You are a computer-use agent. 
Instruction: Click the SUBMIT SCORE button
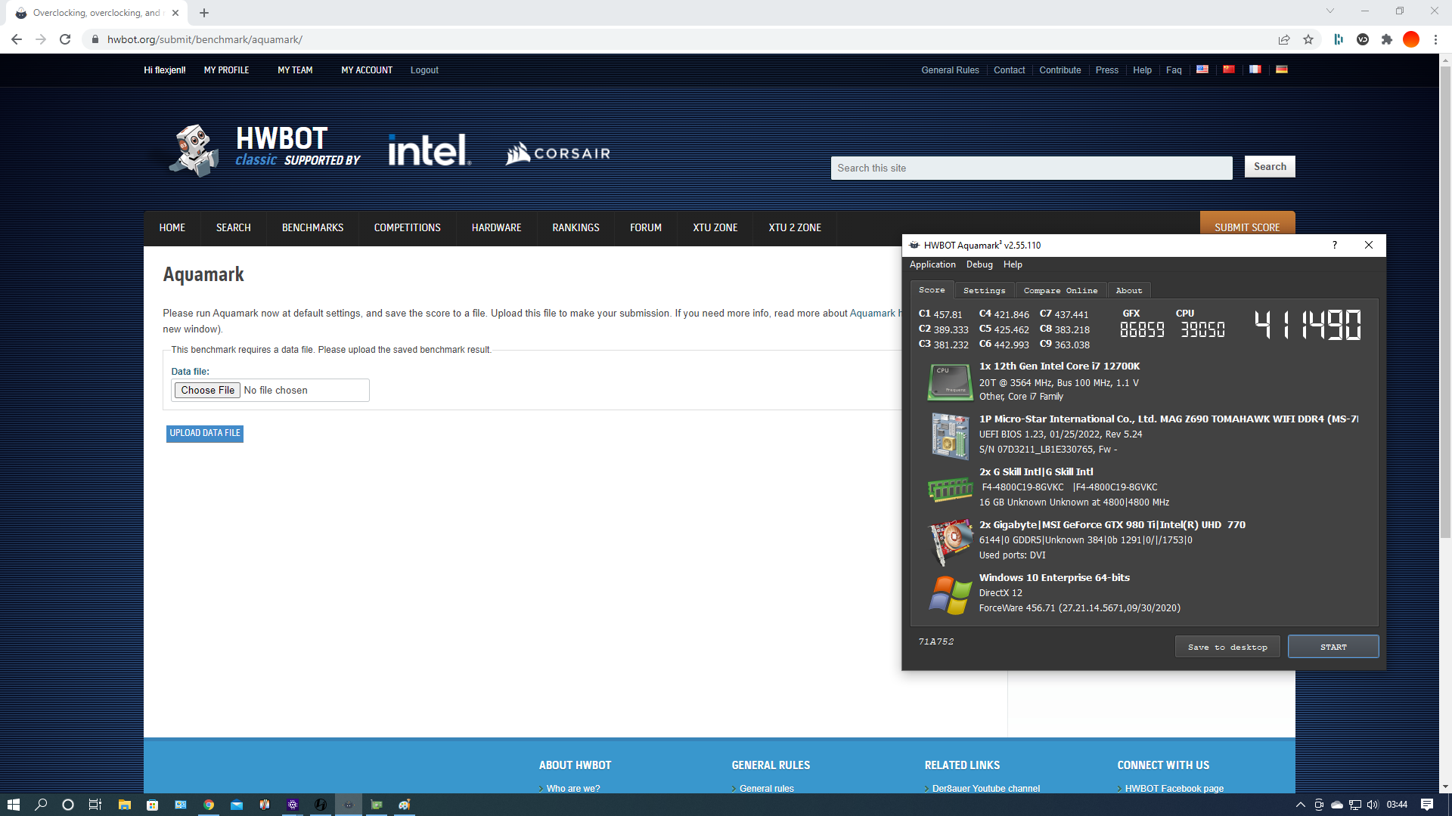tap(1247, 225)
